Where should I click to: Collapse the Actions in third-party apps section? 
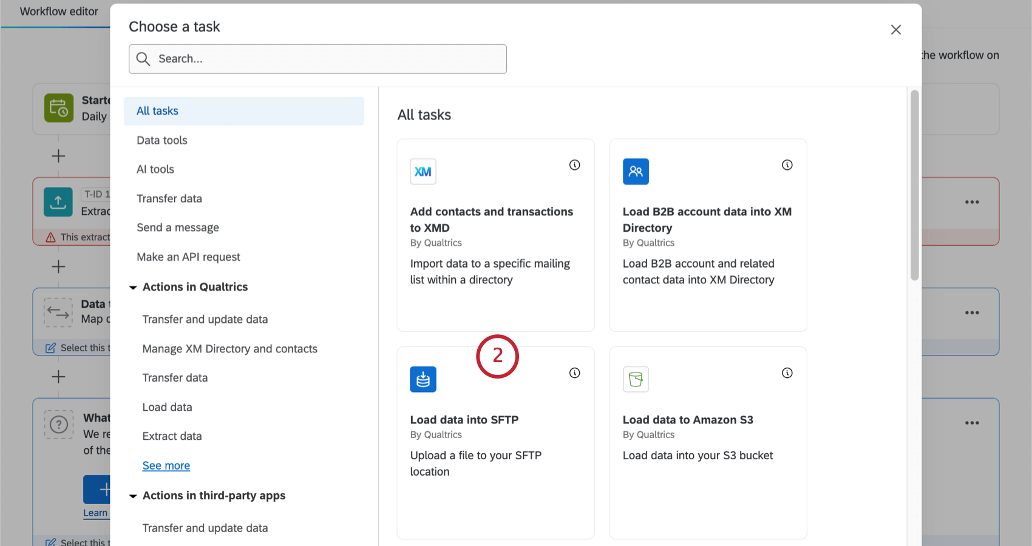point(134,496)
